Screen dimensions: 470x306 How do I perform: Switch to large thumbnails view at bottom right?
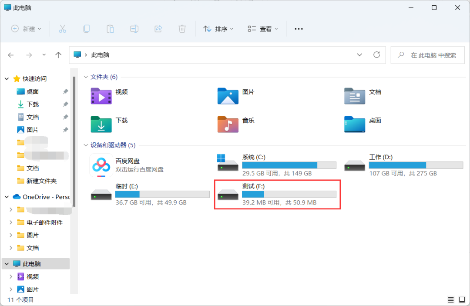click(461, 299)
